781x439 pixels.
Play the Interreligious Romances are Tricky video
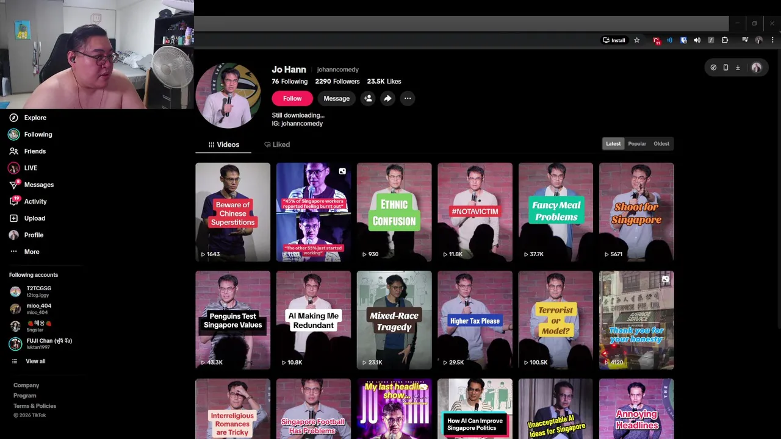(232, 409)
